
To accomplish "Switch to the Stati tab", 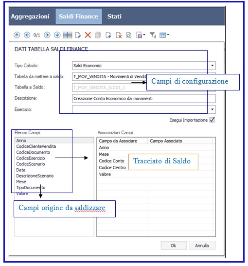I will coord(114,17).
